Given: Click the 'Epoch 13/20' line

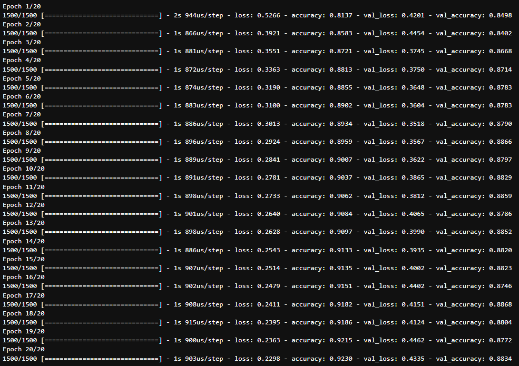Looking at the screenshot, I should tap(24, 223).
